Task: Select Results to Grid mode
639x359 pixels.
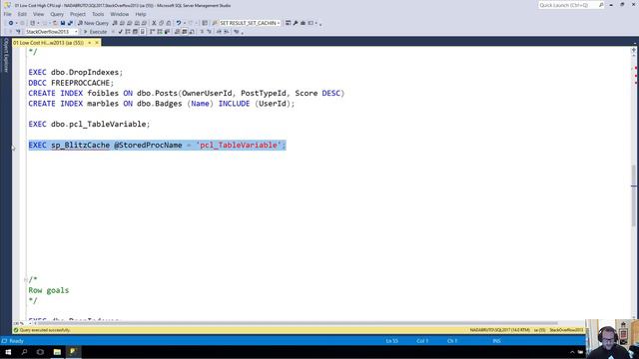Action: pos(184,32)
